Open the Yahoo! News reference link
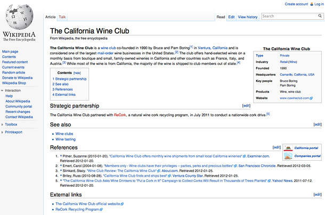This screenshot has height=215, width=325. [282, 181]
